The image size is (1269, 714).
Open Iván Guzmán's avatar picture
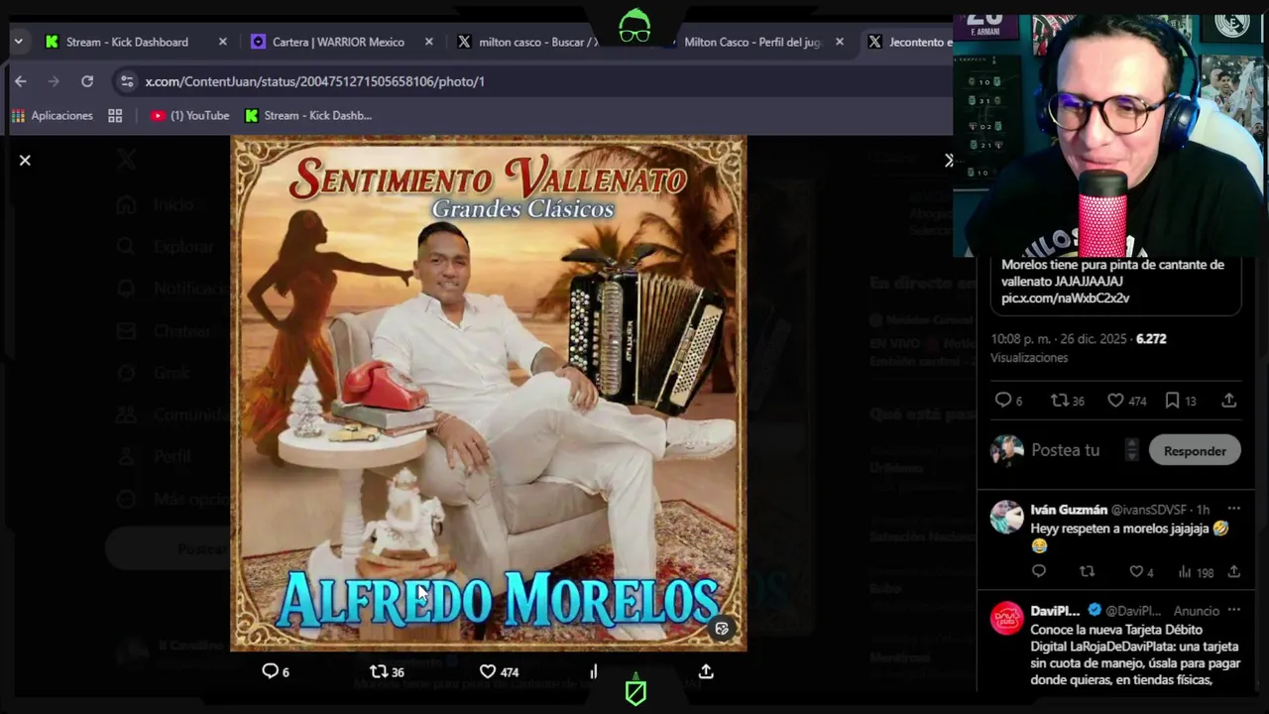(1006, 517)
